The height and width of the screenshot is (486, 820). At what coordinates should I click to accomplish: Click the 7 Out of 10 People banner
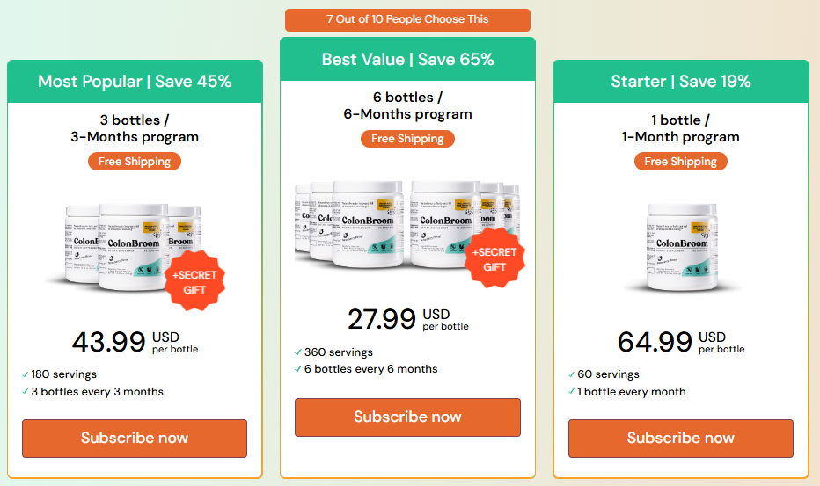pyautogui.click(x=407, y=19)
